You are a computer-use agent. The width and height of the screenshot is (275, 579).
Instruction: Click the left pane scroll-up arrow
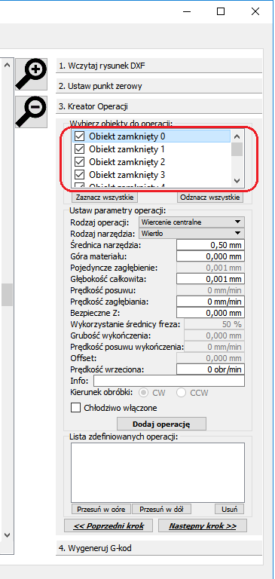(x=7, y=65)
